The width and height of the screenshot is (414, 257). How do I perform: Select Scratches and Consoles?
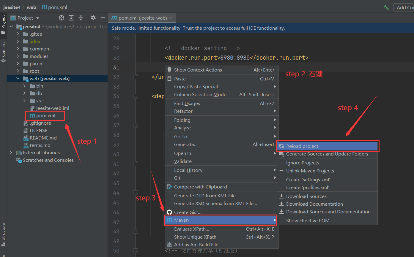(48, 160)
